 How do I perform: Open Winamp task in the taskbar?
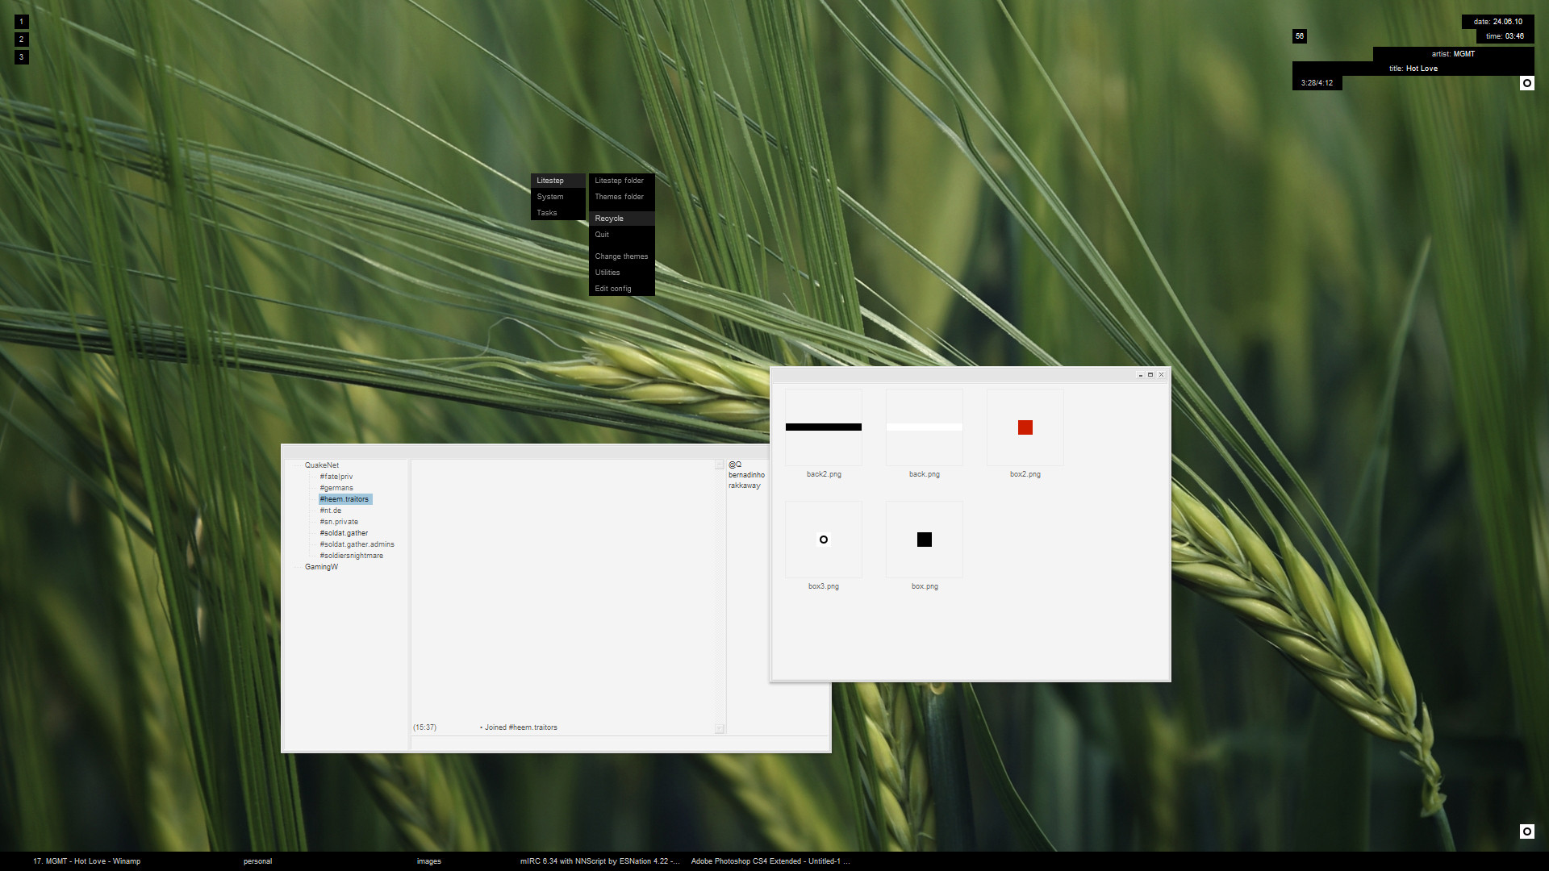(x=86, y=861)
